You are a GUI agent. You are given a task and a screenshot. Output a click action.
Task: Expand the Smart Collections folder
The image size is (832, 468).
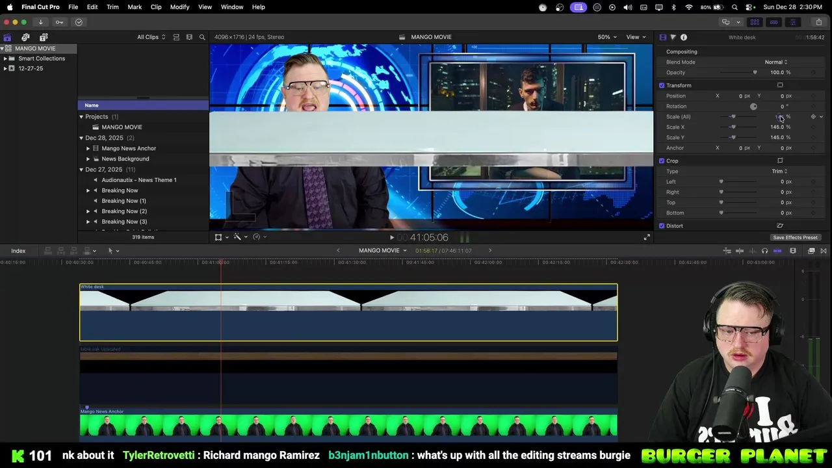click(5, 58)
